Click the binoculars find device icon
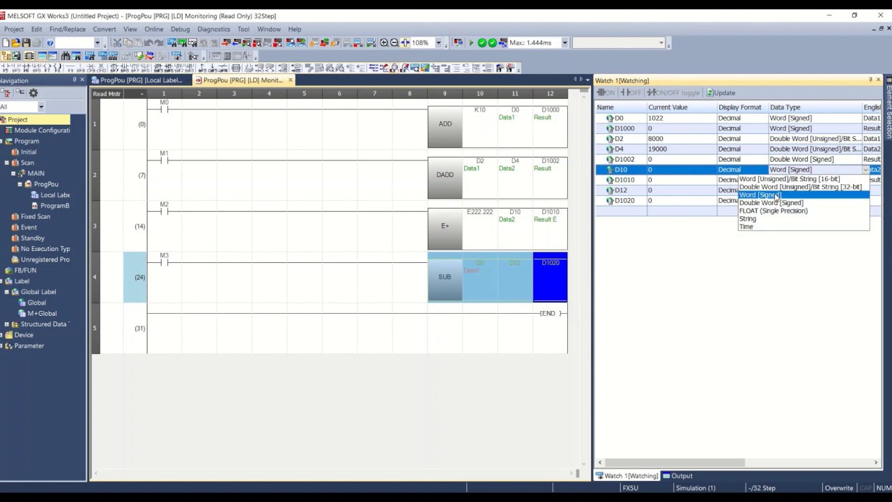 coord(67,56)
